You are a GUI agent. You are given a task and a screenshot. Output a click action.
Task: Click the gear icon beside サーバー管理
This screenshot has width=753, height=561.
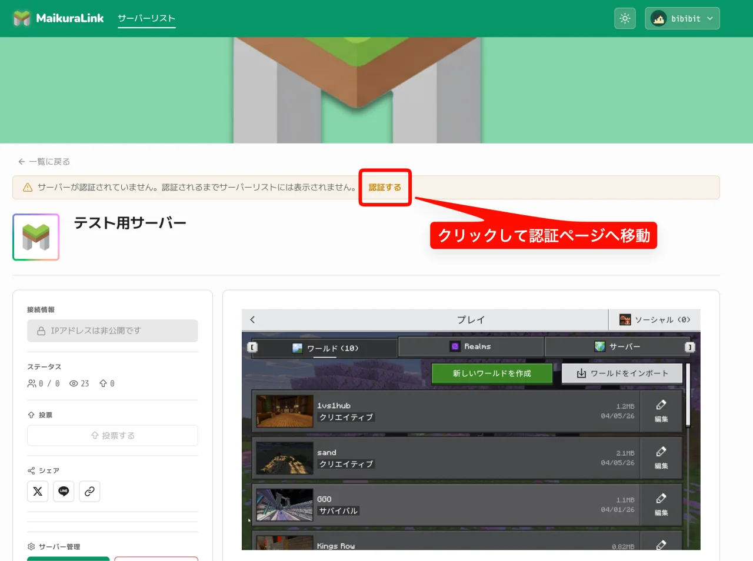31,547
